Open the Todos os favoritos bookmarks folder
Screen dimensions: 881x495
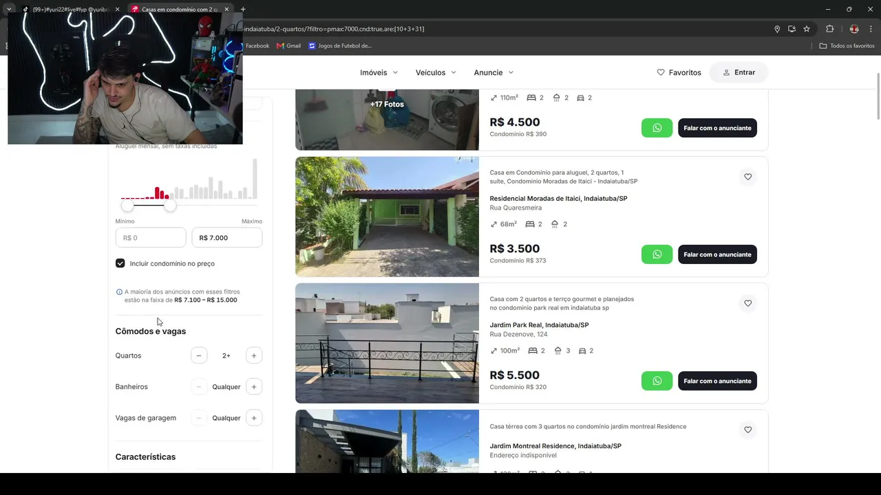(847, 46)
